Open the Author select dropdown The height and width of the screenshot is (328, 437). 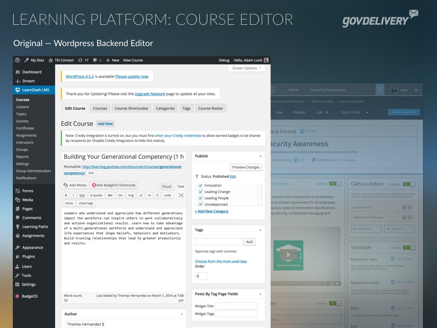tap(85, 324)
